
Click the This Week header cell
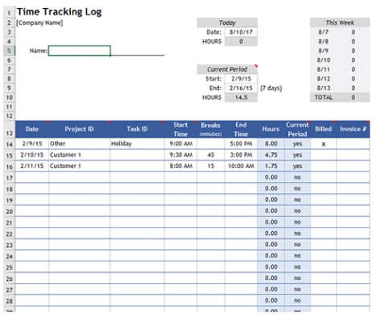[340, 23]
